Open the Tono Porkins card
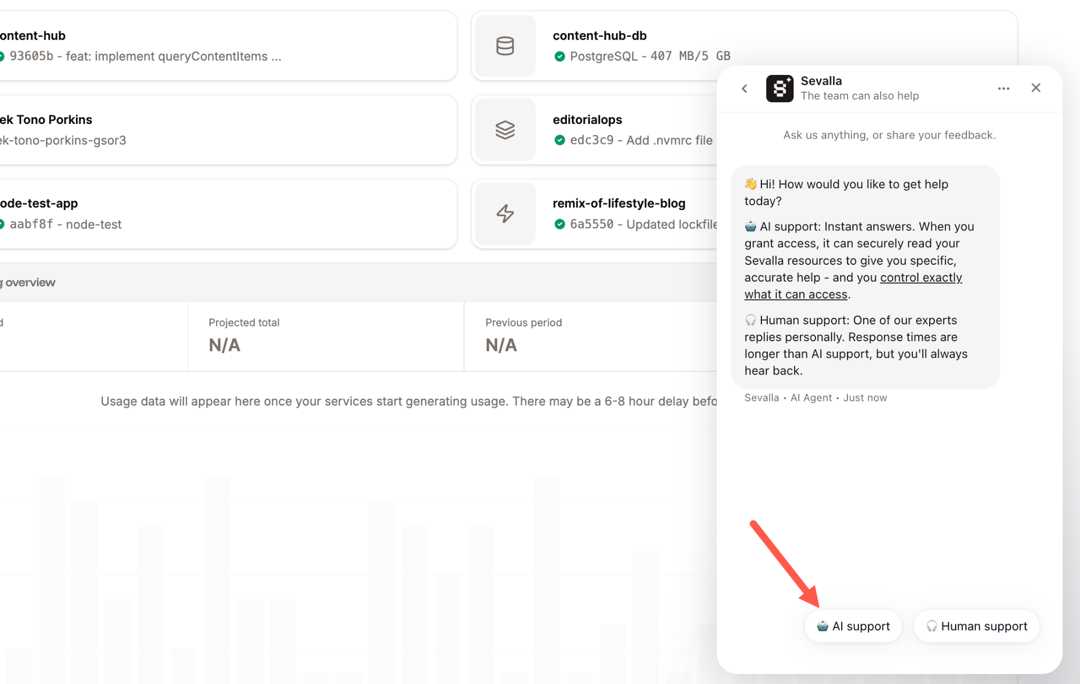The width and height of the screenshot is (1080, 684). [x=228, y=130]
